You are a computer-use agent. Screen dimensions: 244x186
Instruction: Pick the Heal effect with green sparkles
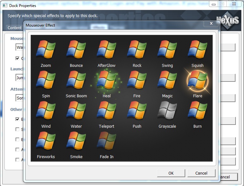point(107,80)
